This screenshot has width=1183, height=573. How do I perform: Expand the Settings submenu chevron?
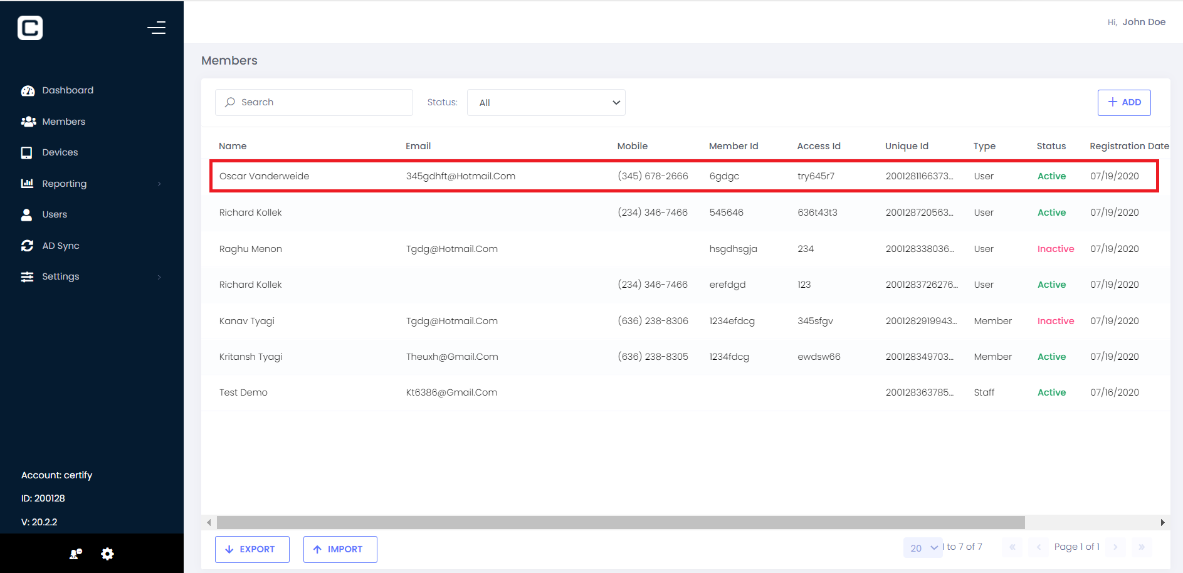(x=159, y=277)
